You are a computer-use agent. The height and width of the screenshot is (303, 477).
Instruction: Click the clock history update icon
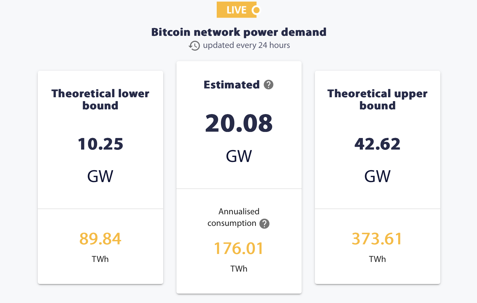[194, 45]
